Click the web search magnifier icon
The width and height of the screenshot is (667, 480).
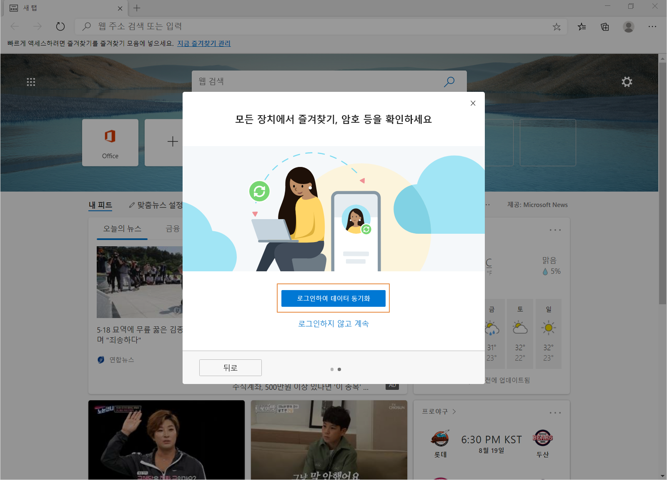tap(449, 82)
